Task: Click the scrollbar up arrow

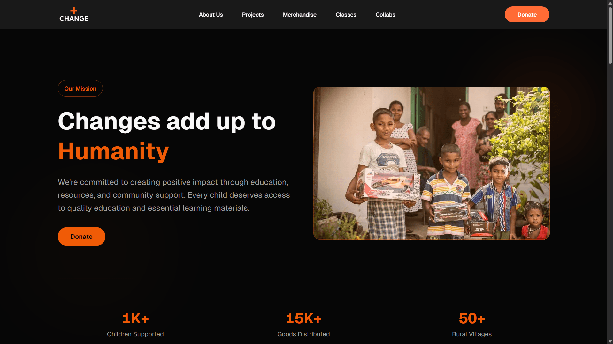Action: 610,3
